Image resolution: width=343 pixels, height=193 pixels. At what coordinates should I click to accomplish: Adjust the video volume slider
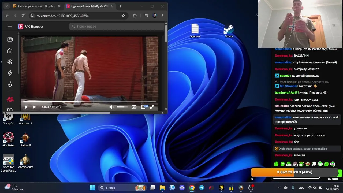point(122,107)
